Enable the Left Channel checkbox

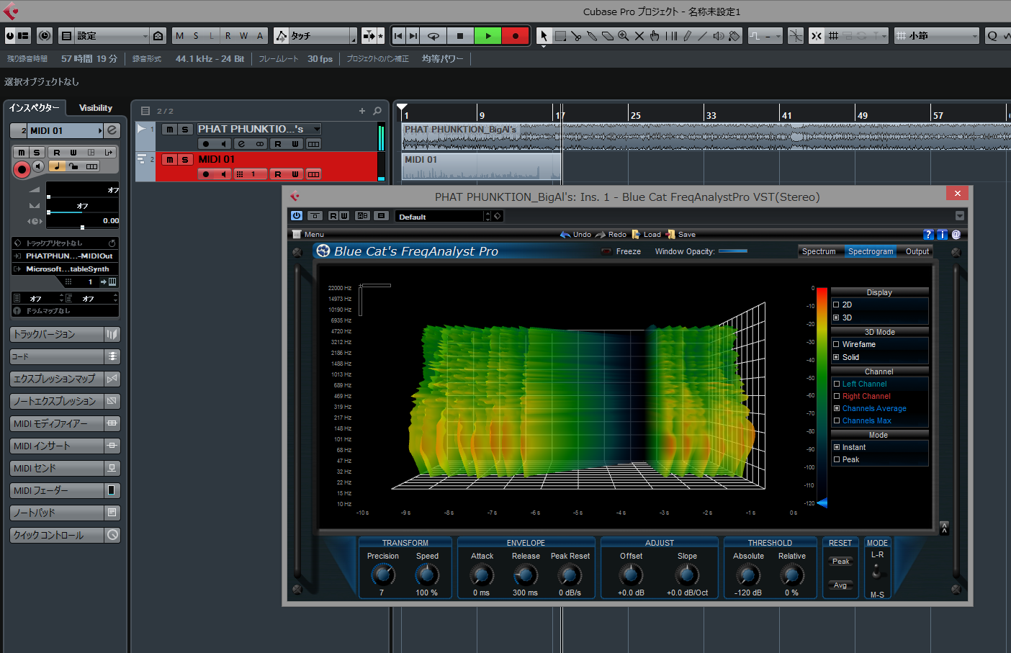click(x=837, y=384)
